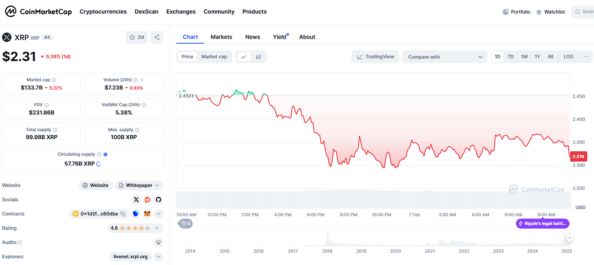Screen dimensions: 594x265
Task: Click the #4 rank badge
Action: 47,37
